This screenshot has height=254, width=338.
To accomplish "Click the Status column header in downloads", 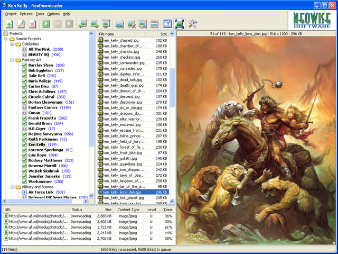I will click(x=77, y=210).
